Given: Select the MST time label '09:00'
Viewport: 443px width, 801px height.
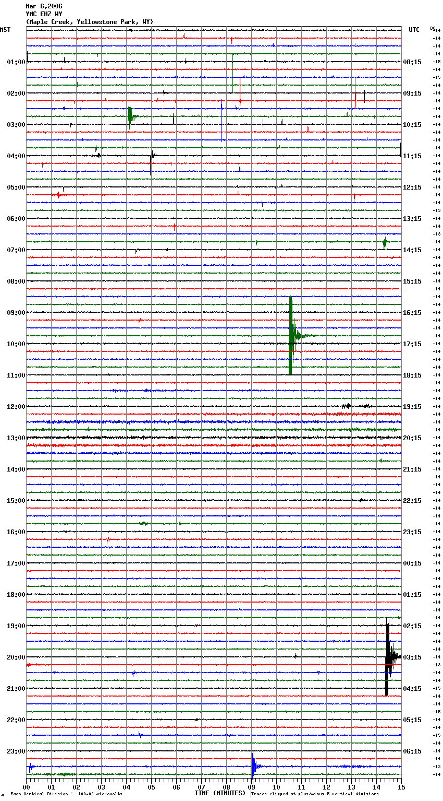Looking at the screenshot, I should pyautogui.click(x=16, y=313).
